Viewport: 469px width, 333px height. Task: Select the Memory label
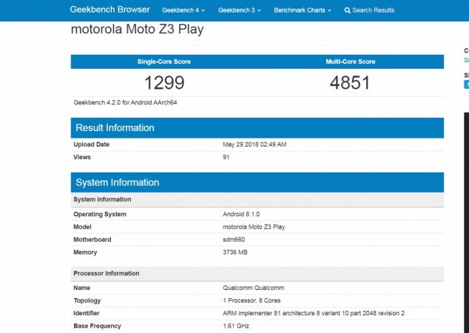tap(85, 252)
